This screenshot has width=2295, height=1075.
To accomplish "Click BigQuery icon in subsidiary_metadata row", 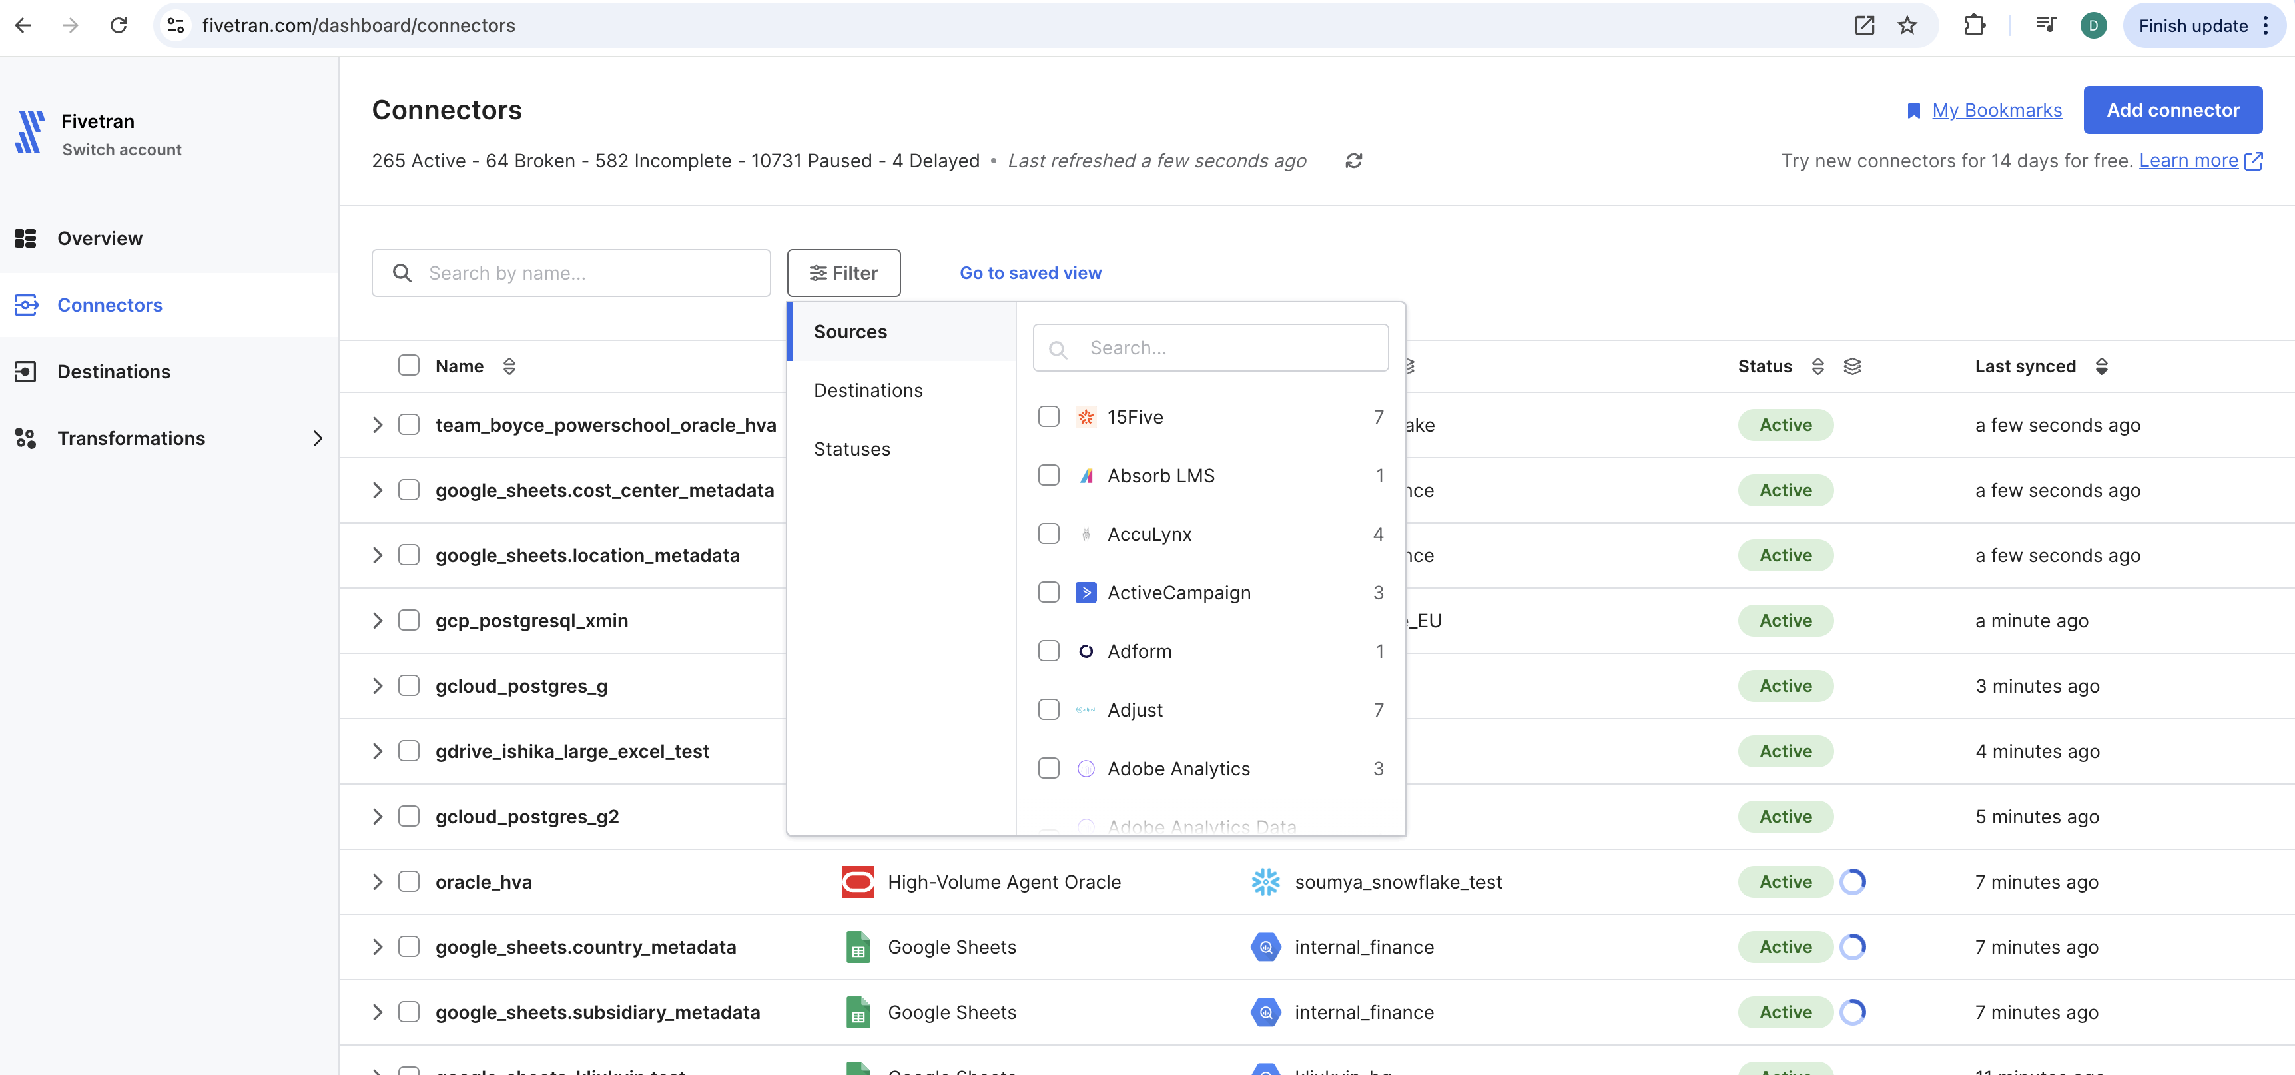I will click(x=1265, y=1012).
